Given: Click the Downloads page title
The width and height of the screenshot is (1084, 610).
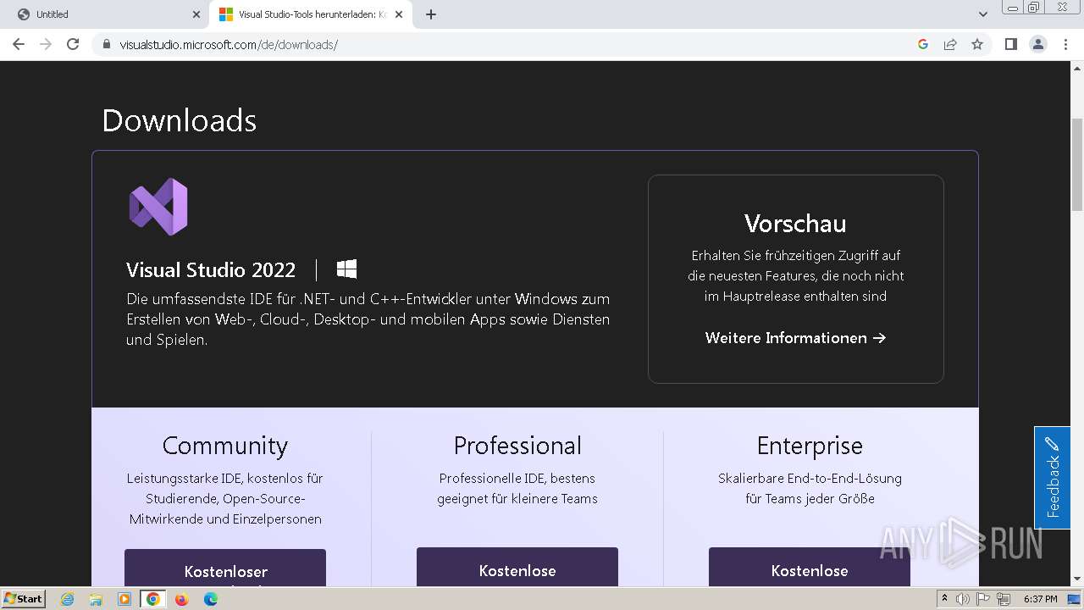Looking at the screenshot, I should 180,120.
